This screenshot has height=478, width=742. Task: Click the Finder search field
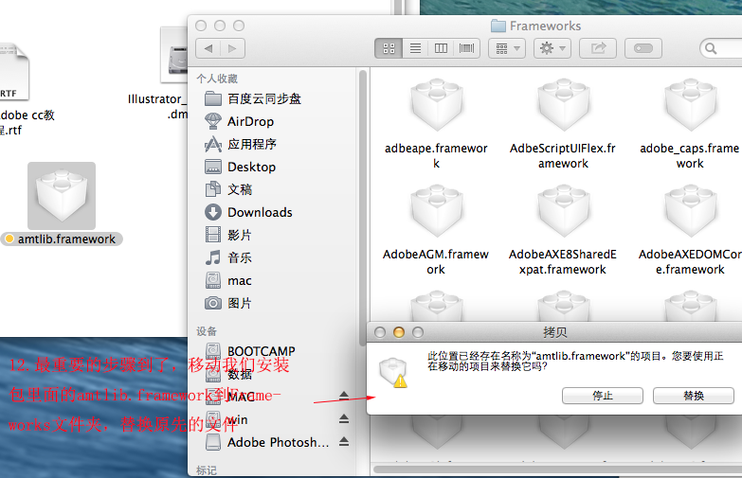tap(721, 48)
